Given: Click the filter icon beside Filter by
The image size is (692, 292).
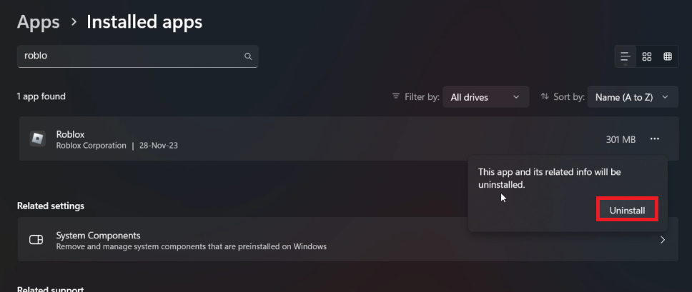Looking at the screenshot, I should coord(397,96).
